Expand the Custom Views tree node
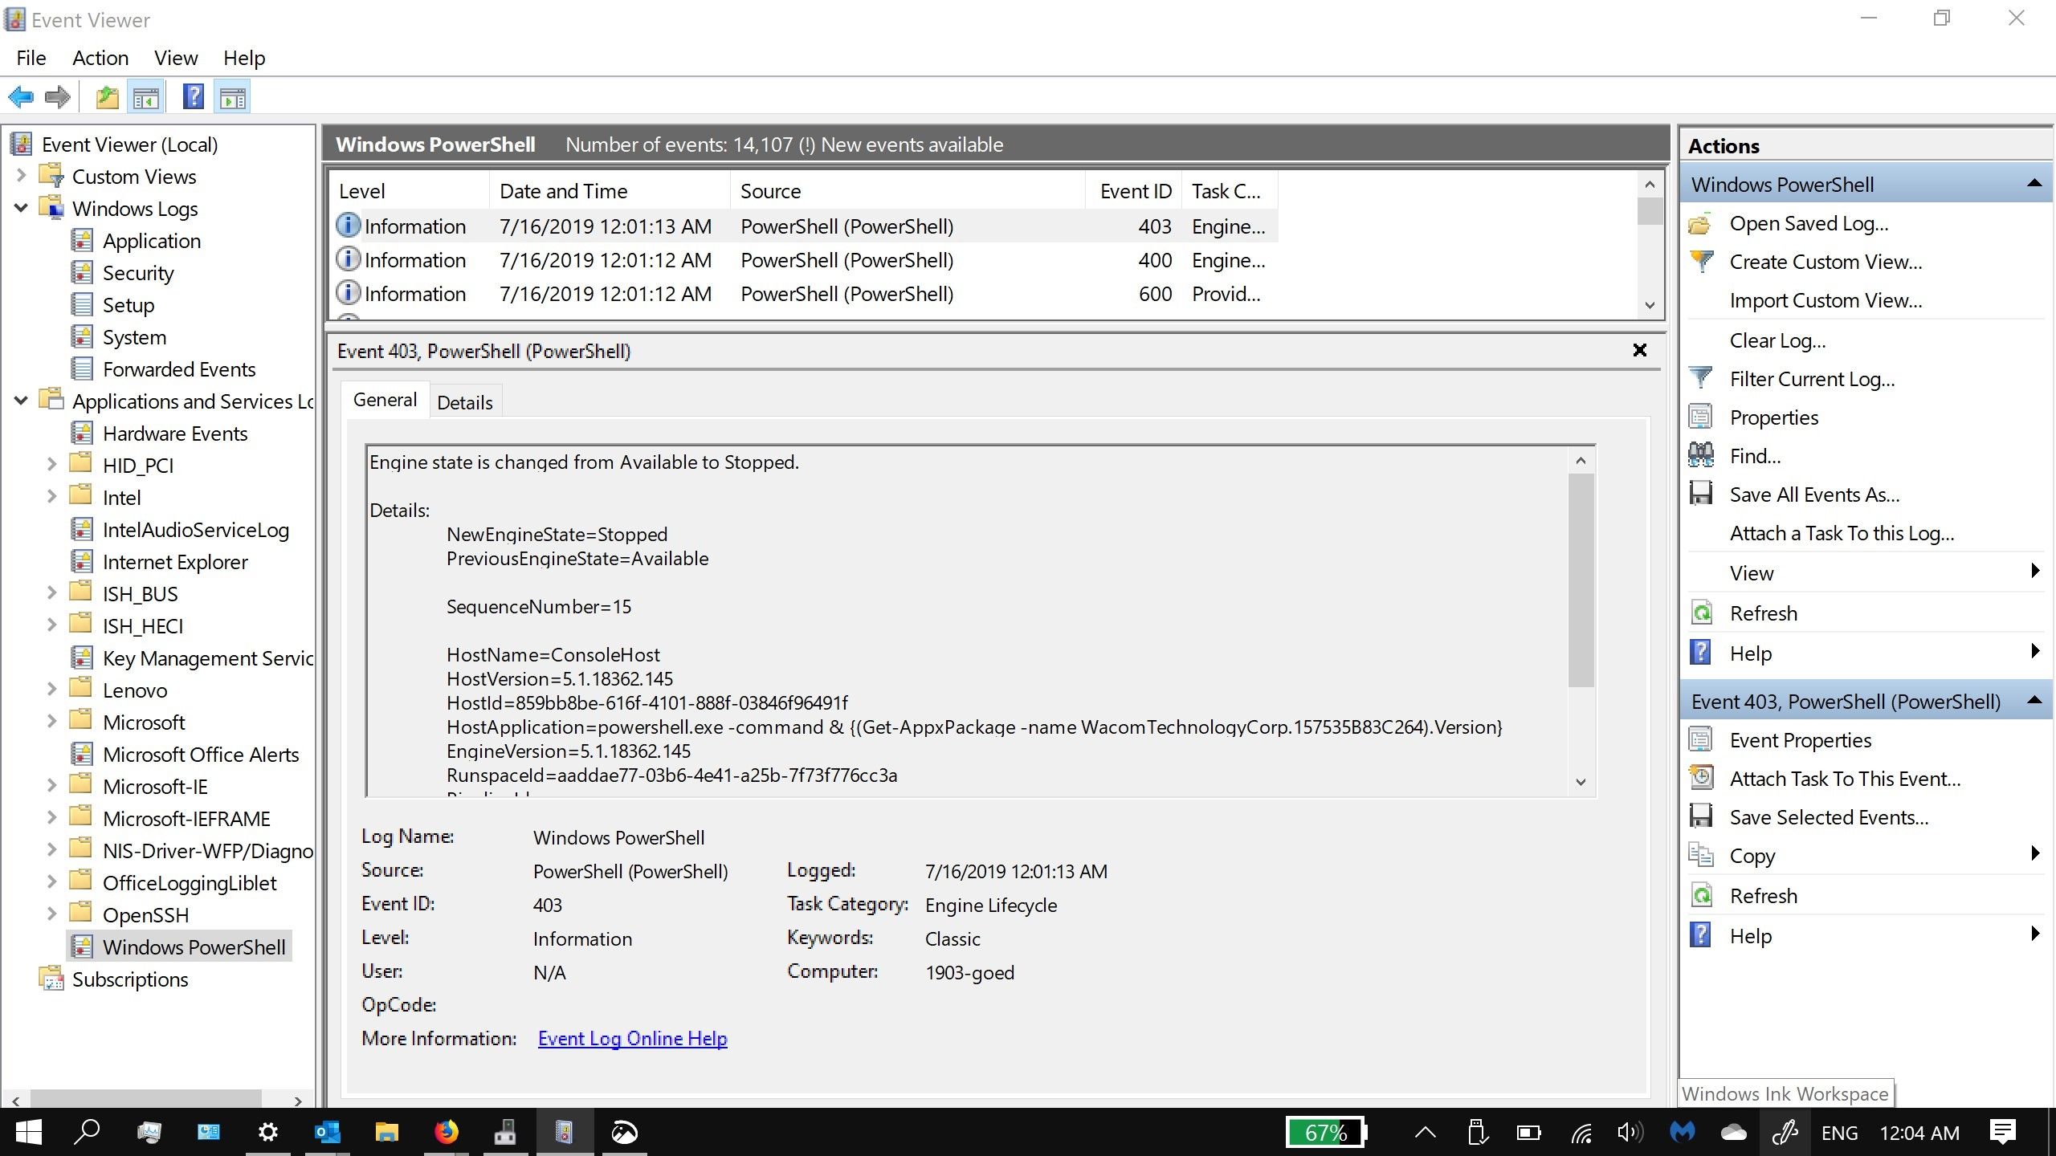This screenshot has width=2056, height=1156. point(21,175)
